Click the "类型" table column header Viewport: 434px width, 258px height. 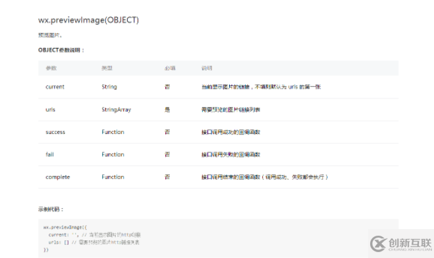(107, 68)
